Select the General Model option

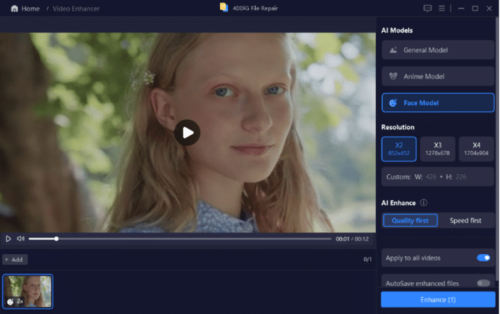coord(437,50)
